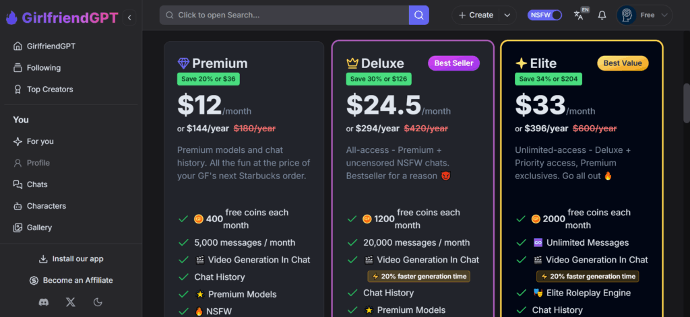Click the GirlfriendGPT flame logo
Image resolution: width=690 pixels, height=317 pixels.
coord(11,17)
